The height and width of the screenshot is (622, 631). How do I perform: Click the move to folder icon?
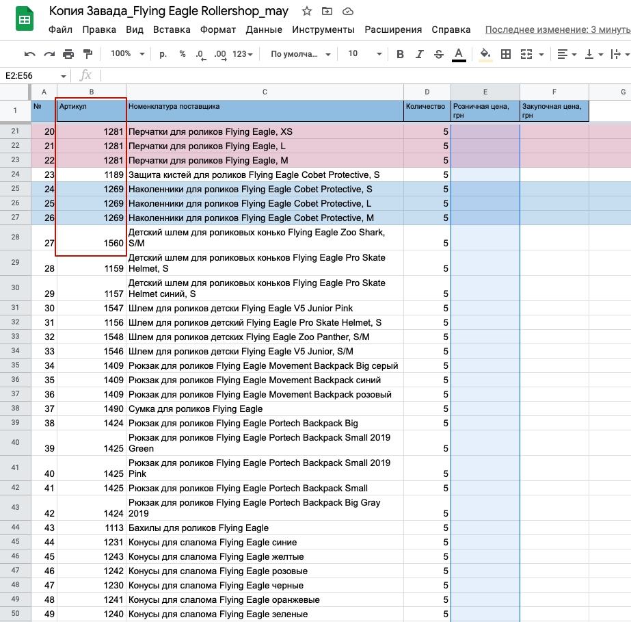(327, 12)
